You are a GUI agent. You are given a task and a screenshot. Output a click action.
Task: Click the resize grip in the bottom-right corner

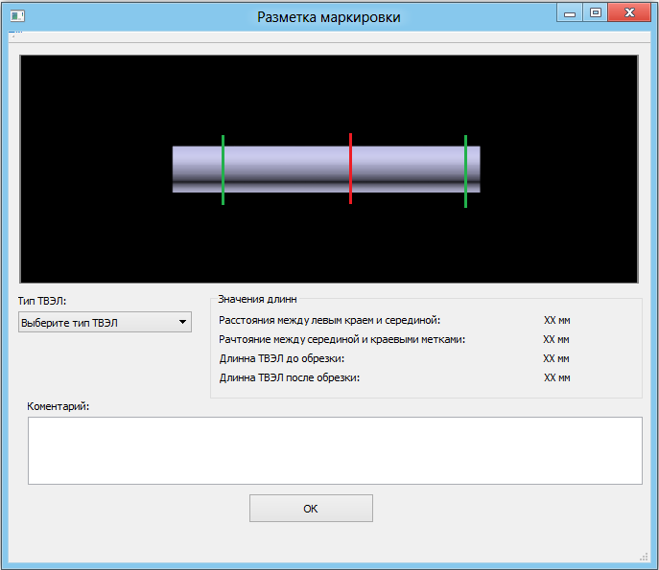click(x=644, y=556)
